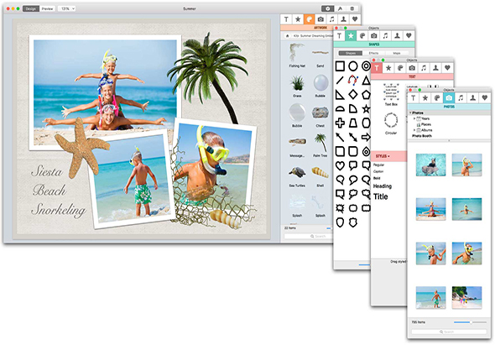Image resolution: width=495 pixels, height=345 pixels.
Task: Open music note icon in main Artwork panel
Action: point(332,19)
